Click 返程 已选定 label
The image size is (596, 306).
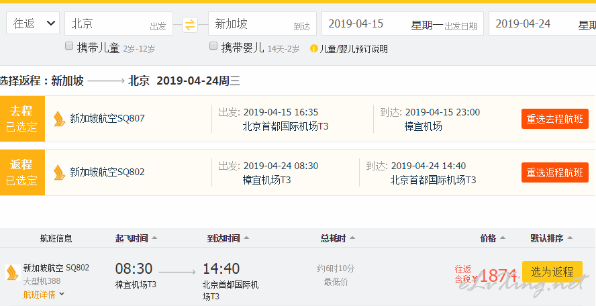(21, 172)
